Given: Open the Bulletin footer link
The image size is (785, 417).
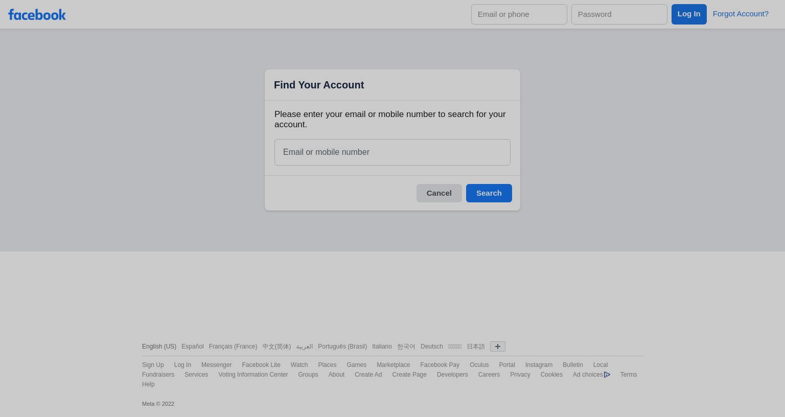Looking at the screenshot, I should [572, 365].
